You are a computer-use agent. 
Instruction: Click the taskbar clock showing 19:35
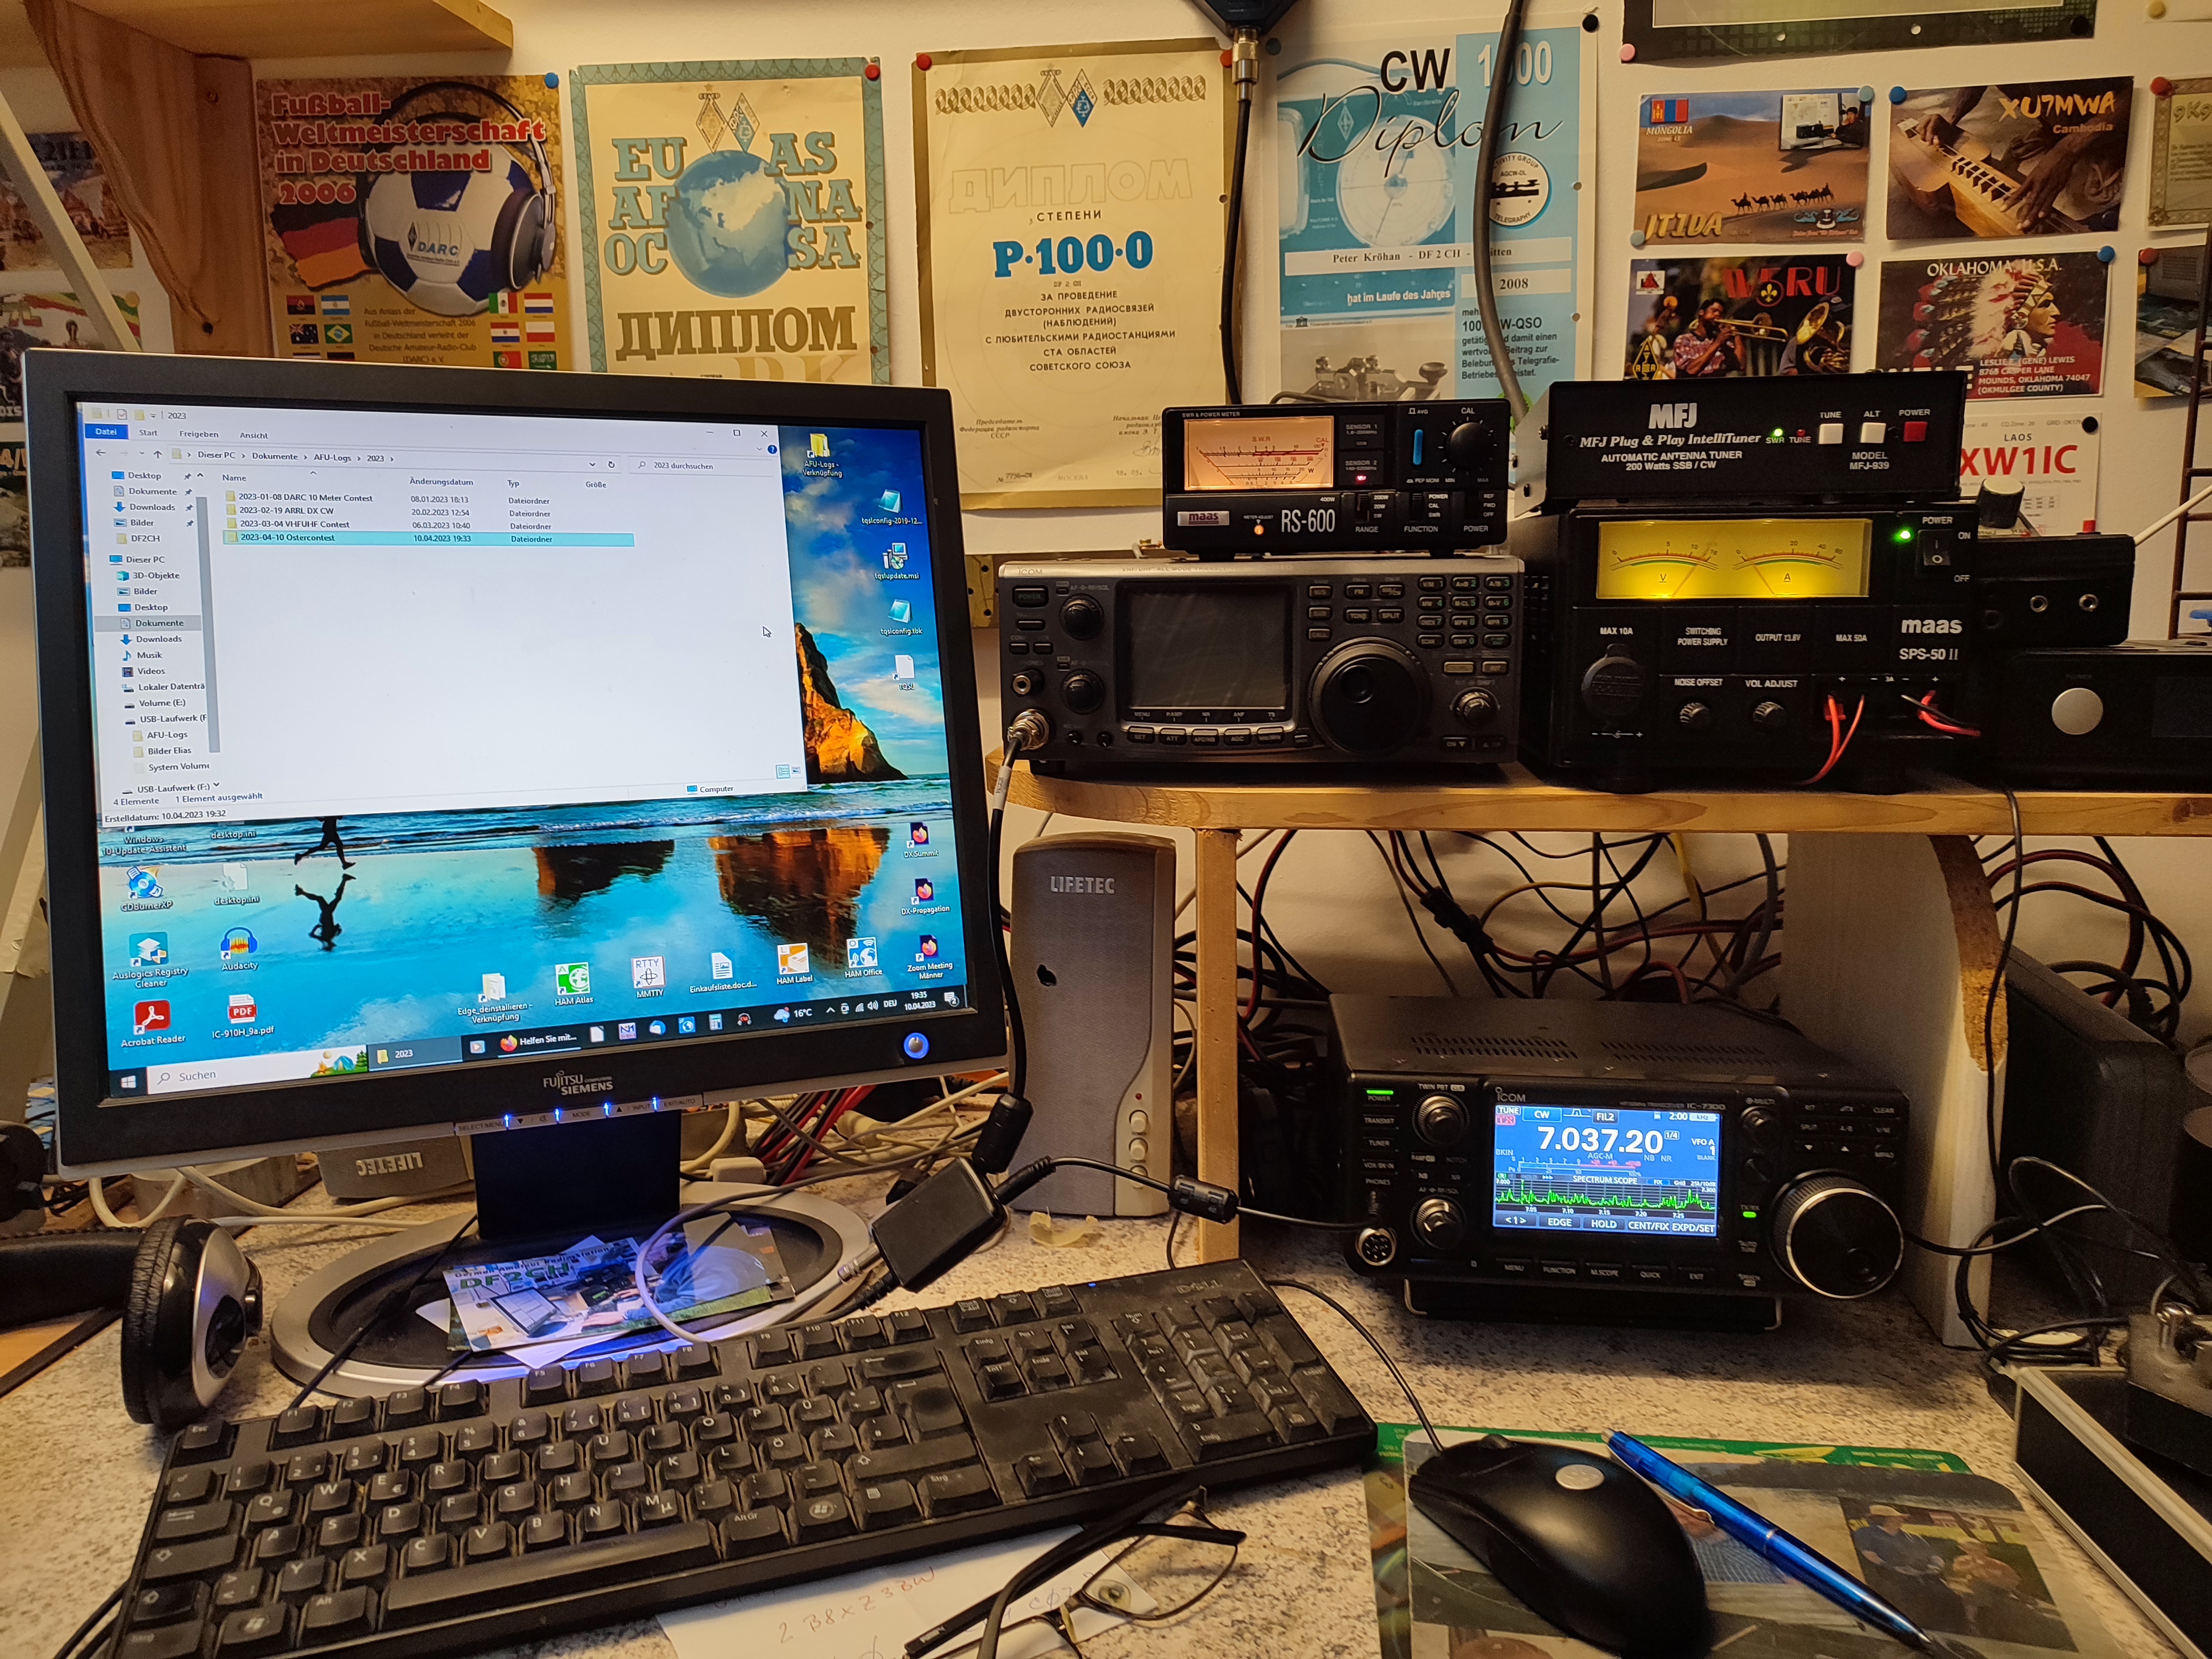(x=919, y=1000)
